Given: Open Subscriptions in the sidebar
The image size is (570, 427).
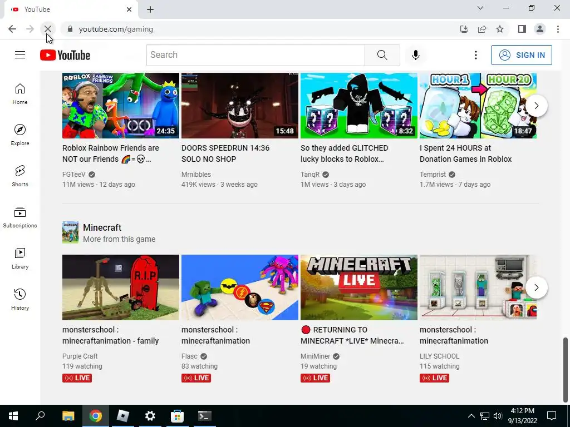Looking at the screenshot, I should pos(20,217).
